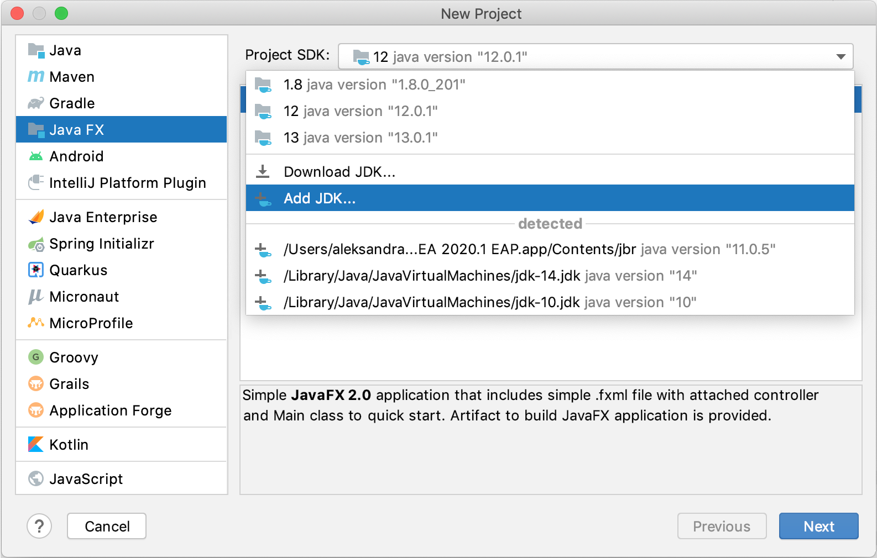Click the JavaFX description text area
Screen dimensions: 877x558
[x=551, y=439]
